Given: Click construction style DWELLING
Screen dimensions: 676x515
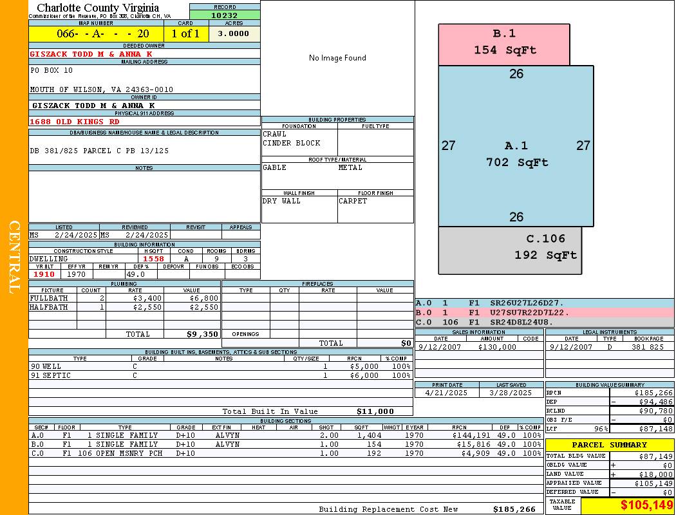Looking at the screenshot, I should 49,259.
